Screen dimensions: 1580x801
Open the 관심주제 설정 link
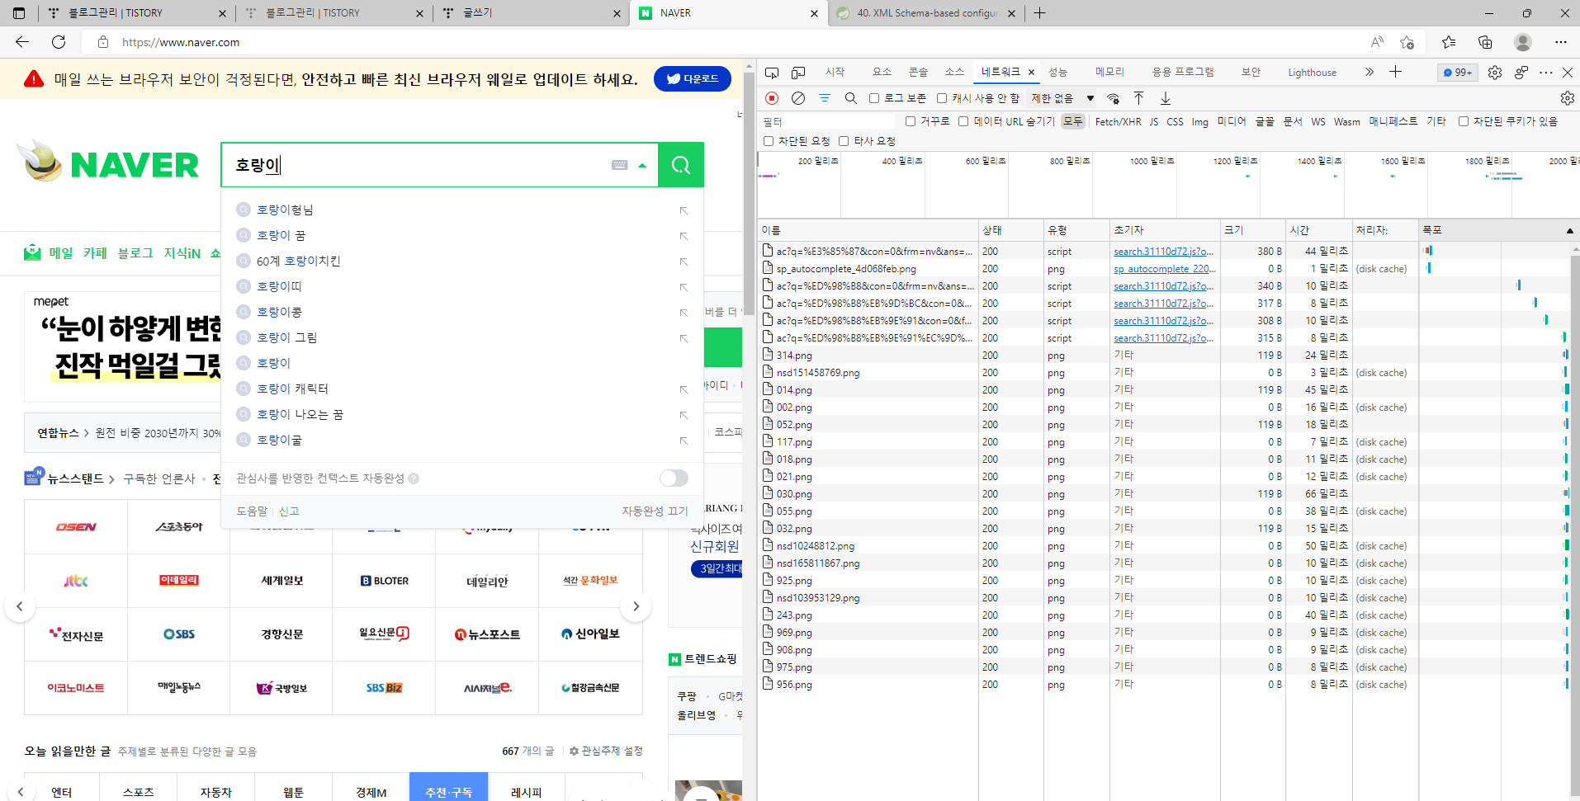click(606, 751)
